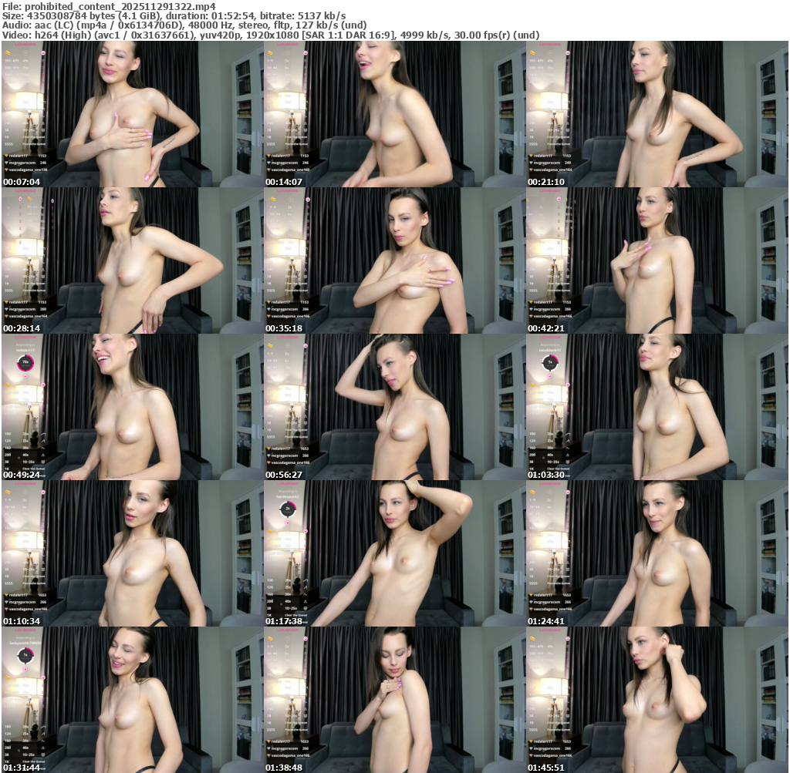790x773 pixels.
Task: Click the 'Video: h264 (High)' info line
Action: pyautogui.click(x=271, y=35)
